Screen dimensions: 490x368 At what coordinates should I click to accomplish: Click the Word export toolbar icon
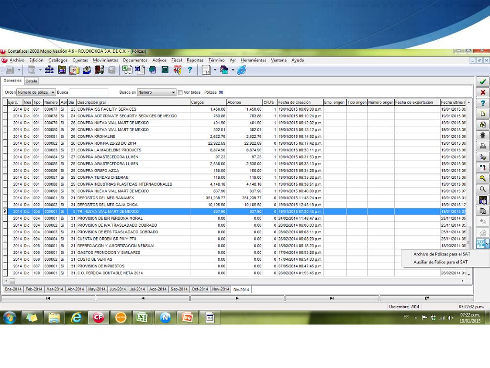[x=140, y=70]
